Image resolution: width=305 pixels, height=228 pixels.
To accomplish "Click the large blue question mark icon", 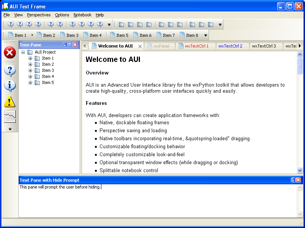I will (x=10, y=71).
